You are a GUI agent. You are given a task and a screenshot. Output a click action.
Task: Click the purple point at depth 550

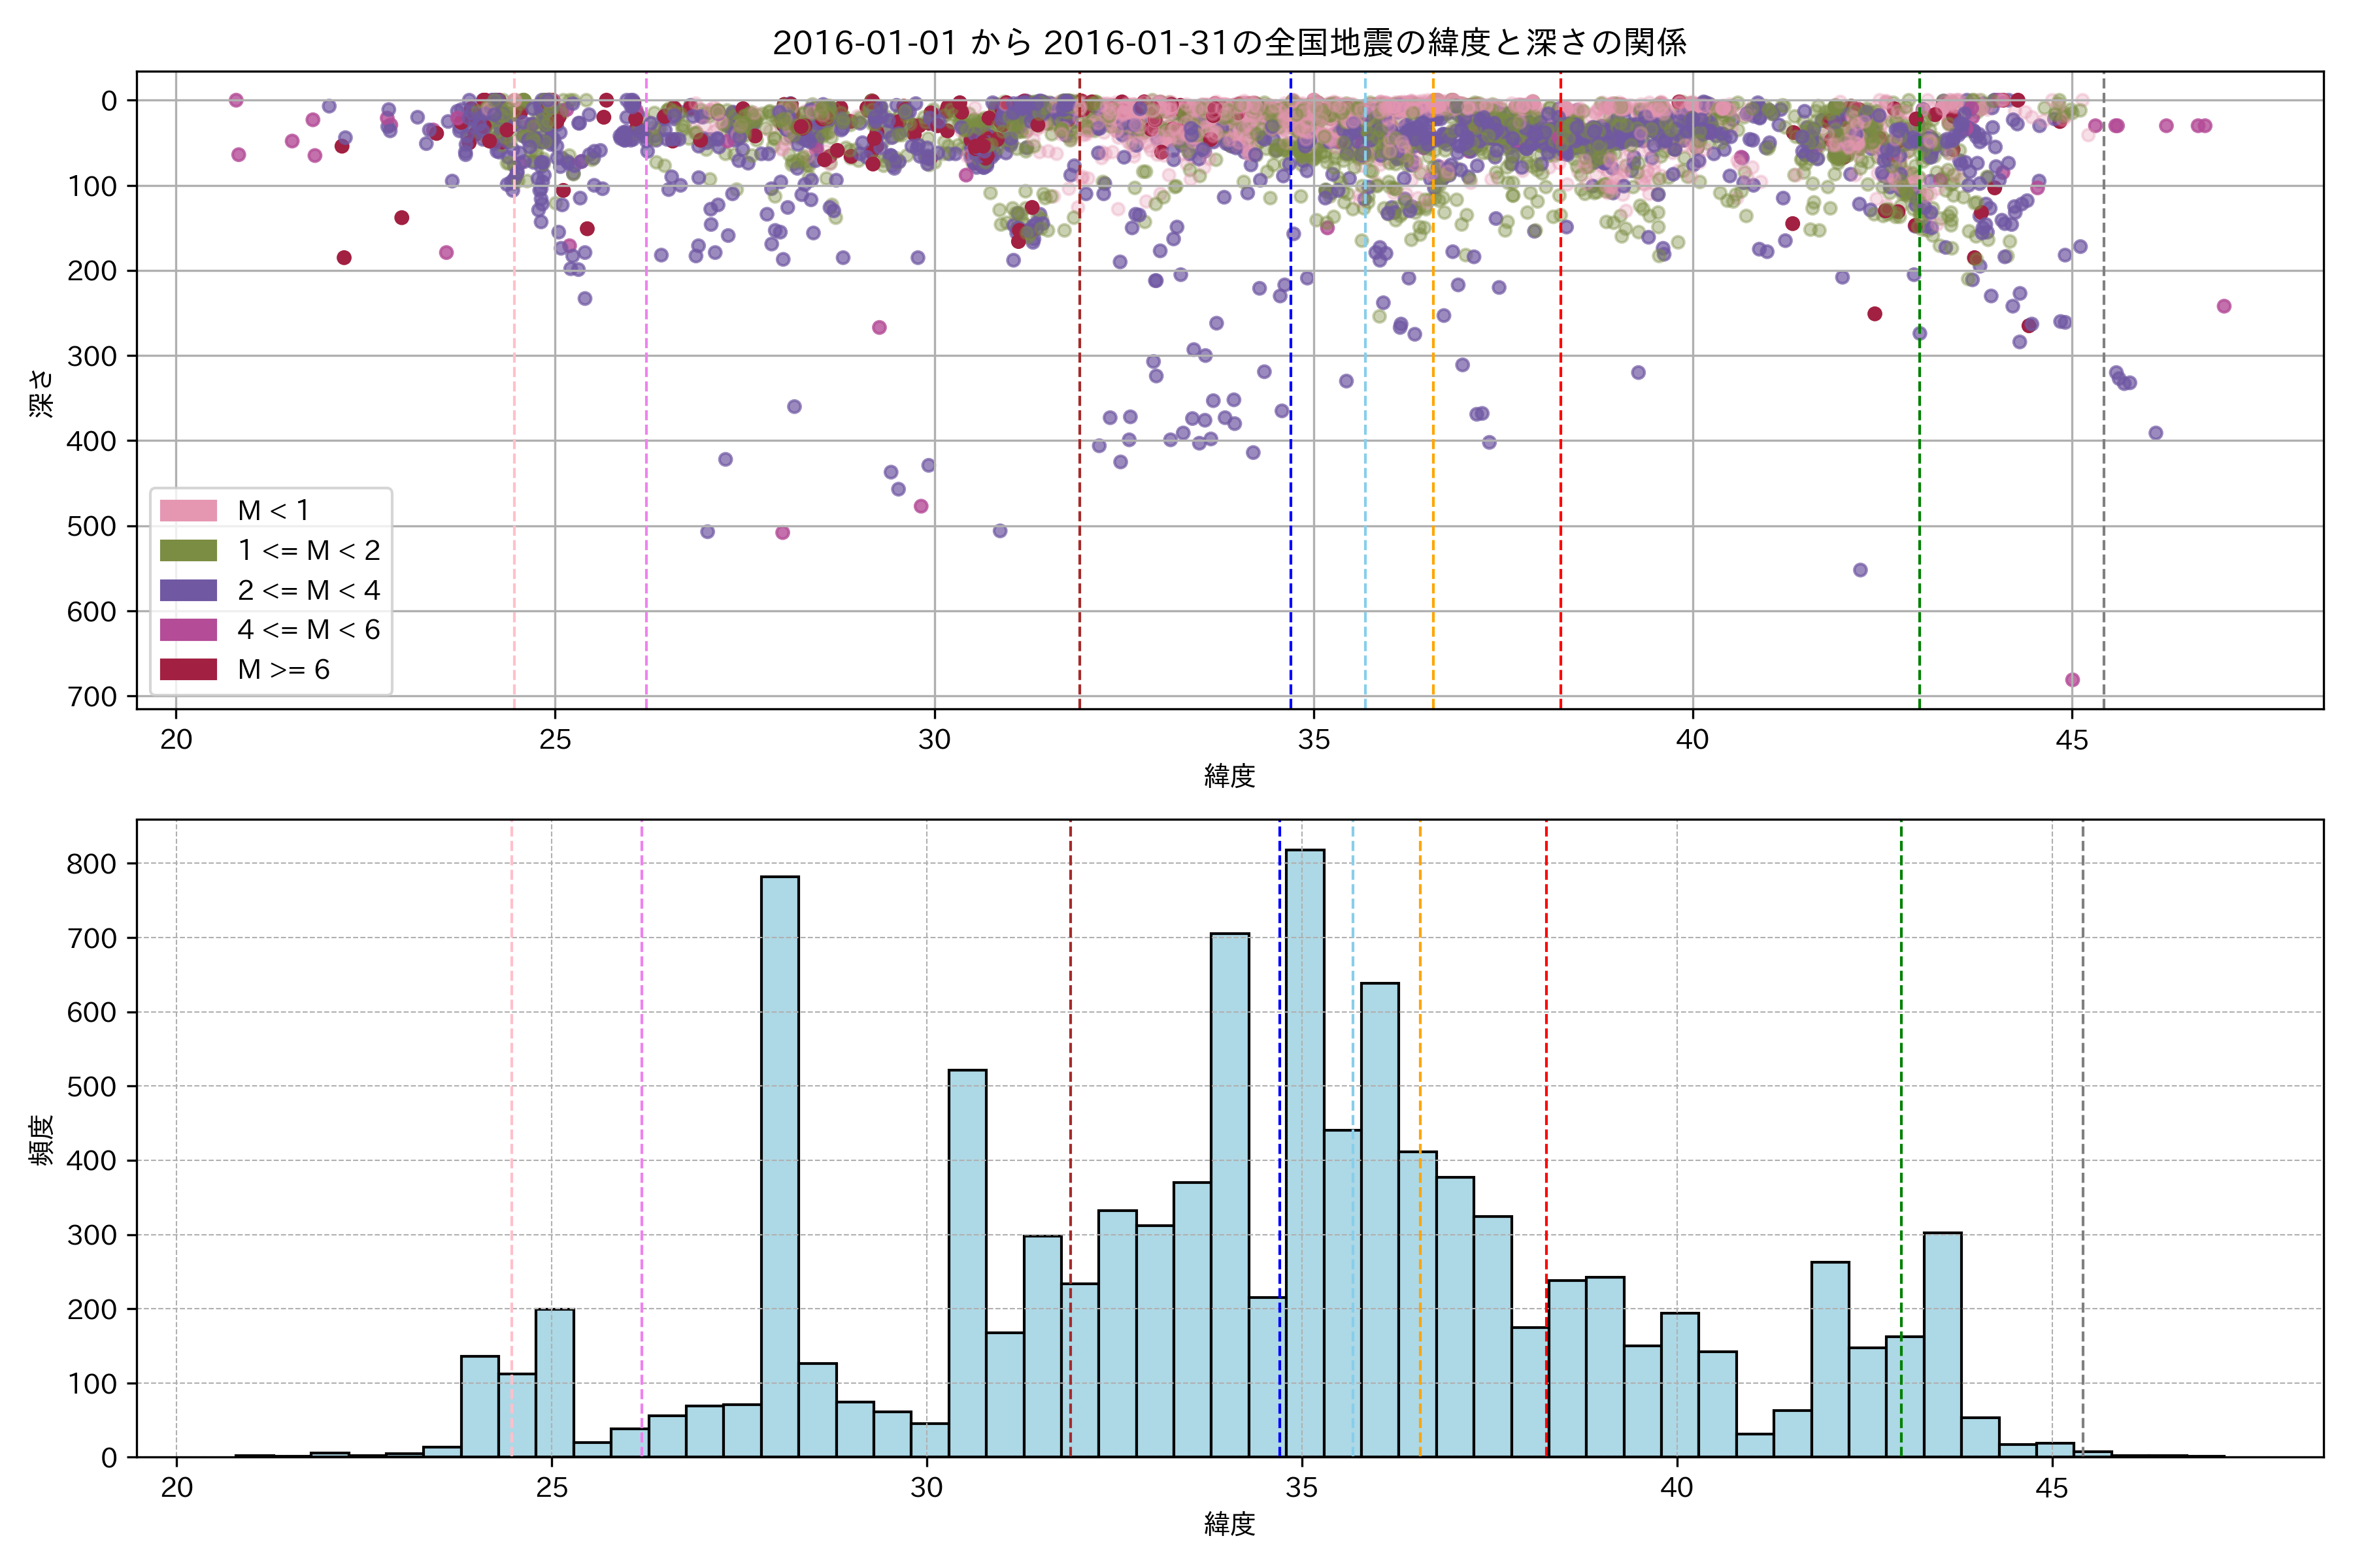pos(1860,570)
